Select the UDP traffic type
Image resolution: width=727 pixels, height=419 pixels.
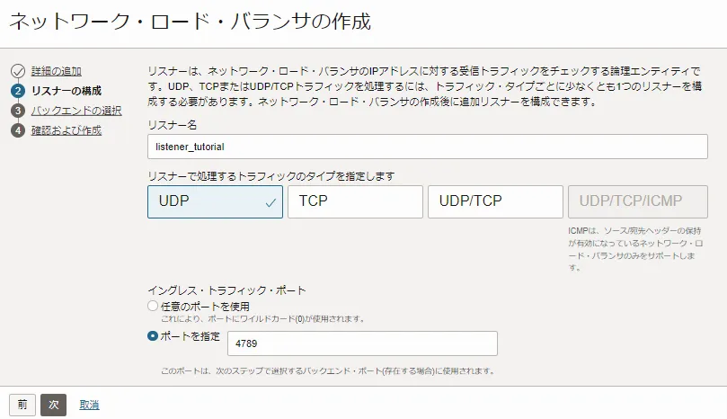click(x=214, y=202)
